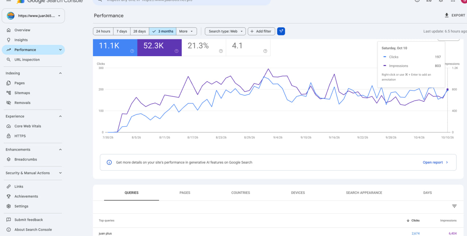Switch to the Pages tab
Screen dimensions: 467x236
(185, 193)
